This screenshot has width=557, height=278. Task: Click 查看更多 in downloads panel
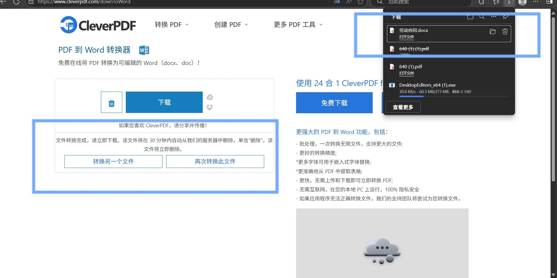tap(403, 107)
